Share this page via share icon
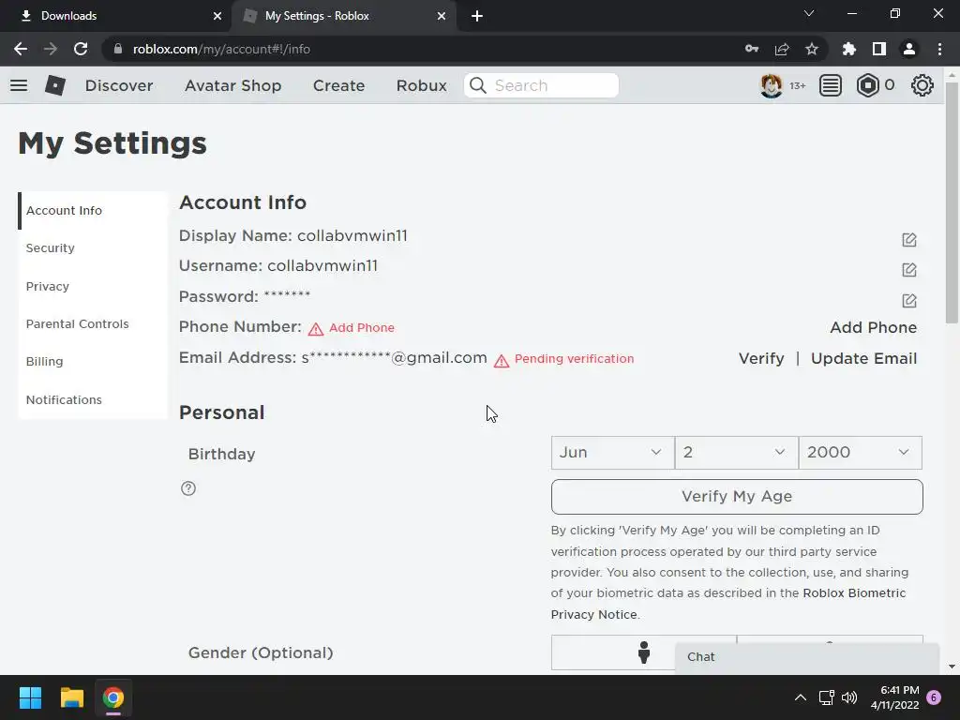 pyautogui.click(x=782, y=49)
